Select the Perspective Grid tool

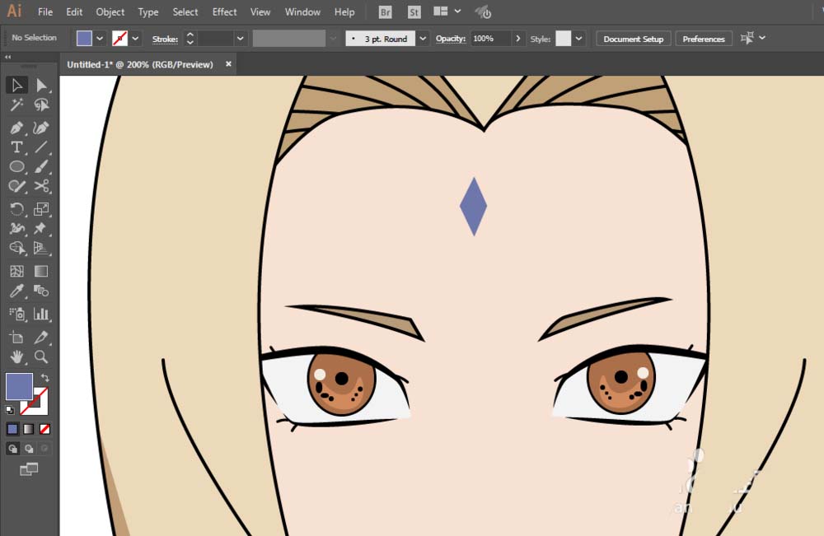tap(41, 248)
